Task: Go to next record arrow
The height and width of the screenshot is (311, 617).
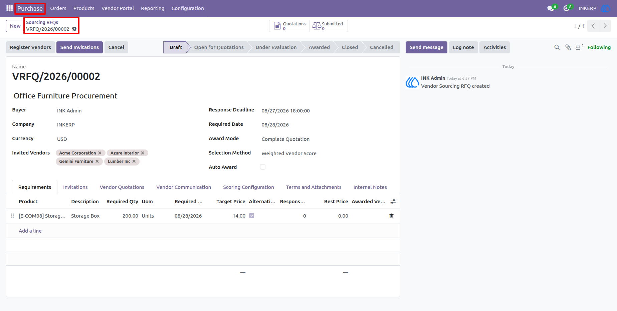Action: click(605, 26)
